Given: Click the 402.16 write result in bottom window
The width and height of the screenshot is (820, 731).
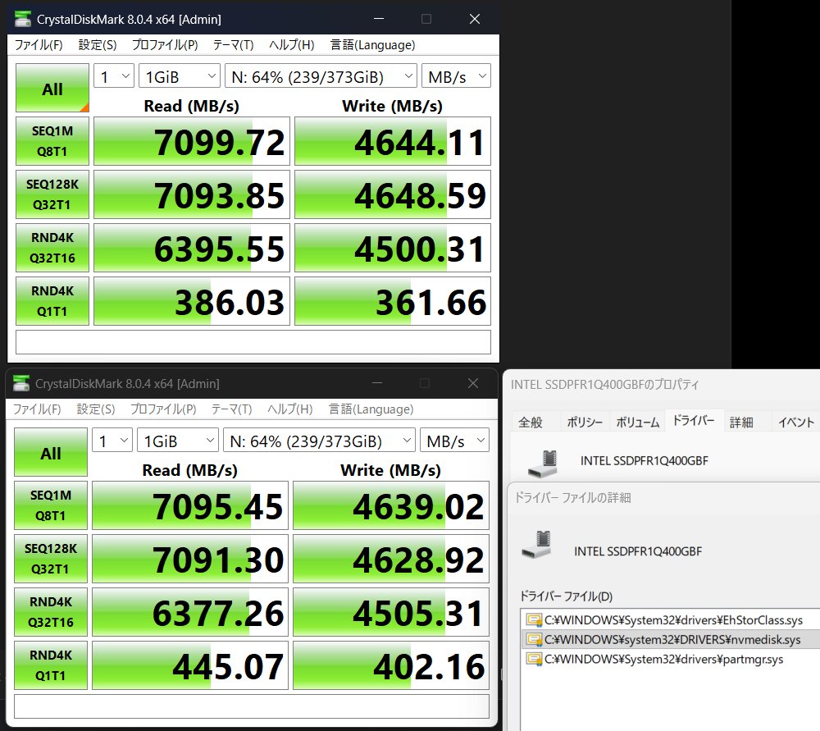Looking at the screenshot, I should (390, 665).
